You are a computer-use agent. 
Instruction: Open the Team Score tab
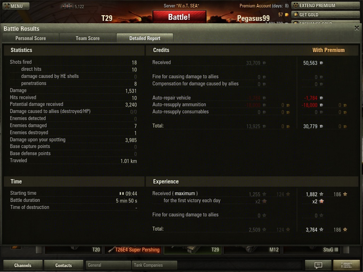click(88, 38)
